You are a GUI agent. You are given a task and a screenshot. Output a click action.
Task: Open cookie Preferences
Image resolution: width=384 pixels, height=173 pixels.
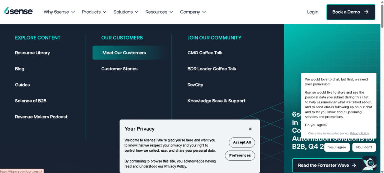coord(240,155)
